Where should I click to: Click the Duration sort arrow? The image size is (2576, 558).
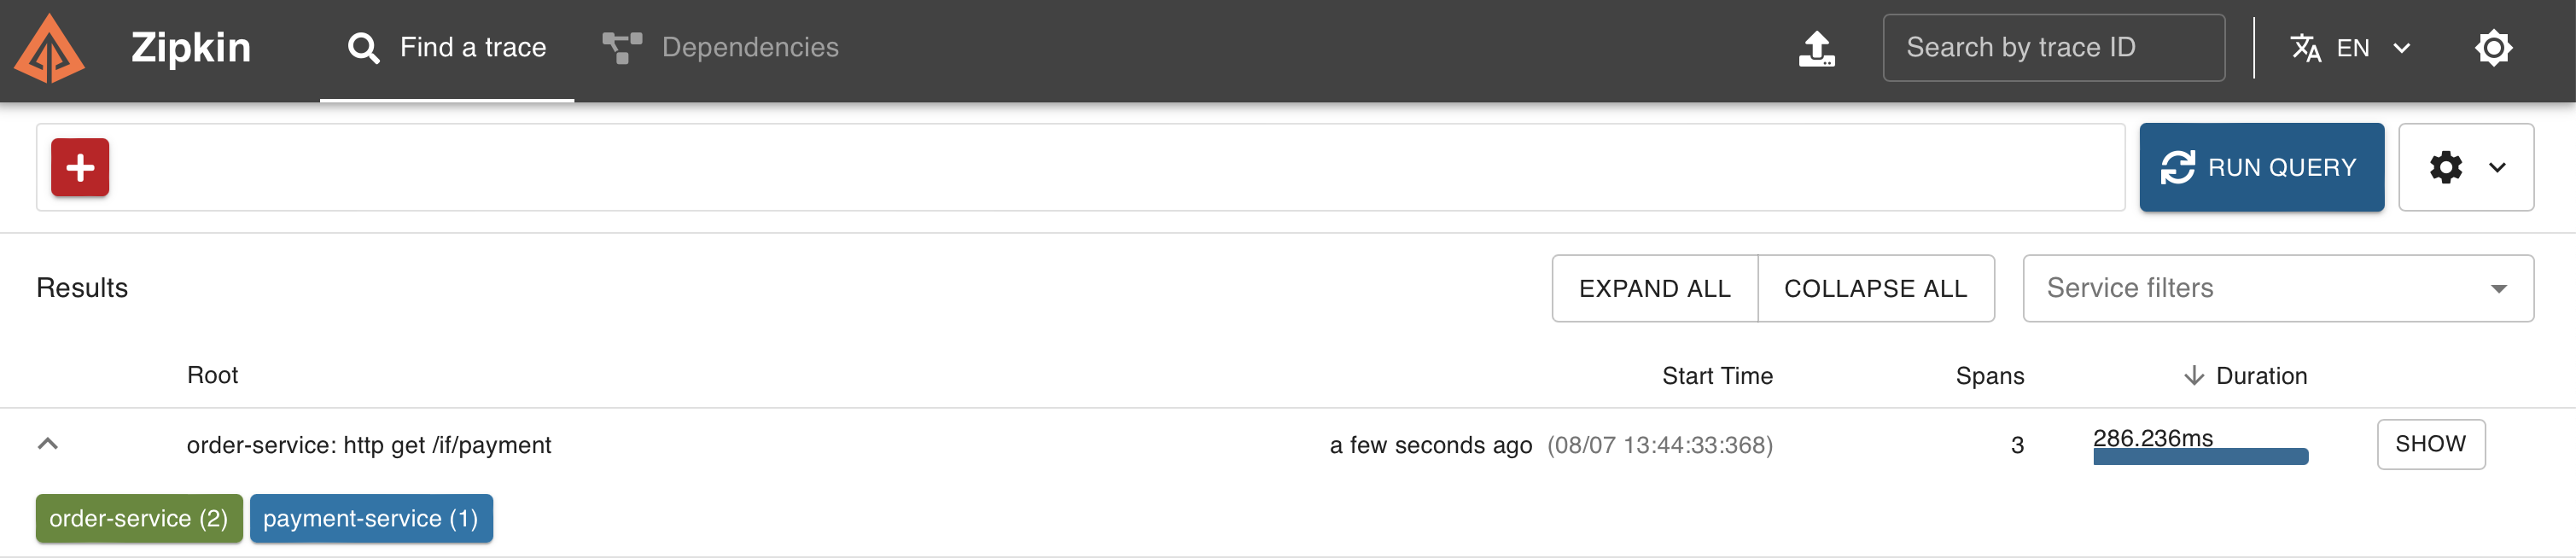[2193, 376]
